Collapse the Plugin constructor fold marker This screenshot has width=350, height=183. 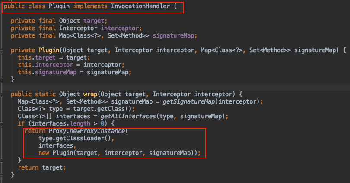pyautogui.click(x=2, y=50)
